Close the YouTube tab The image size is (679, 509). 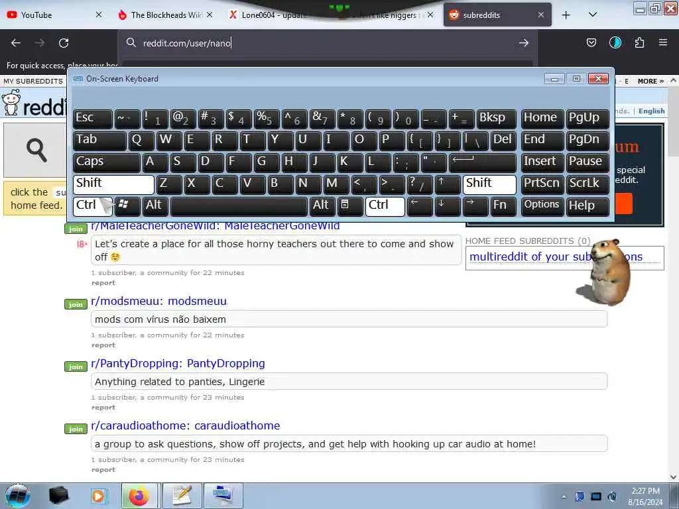pos(99,15)
